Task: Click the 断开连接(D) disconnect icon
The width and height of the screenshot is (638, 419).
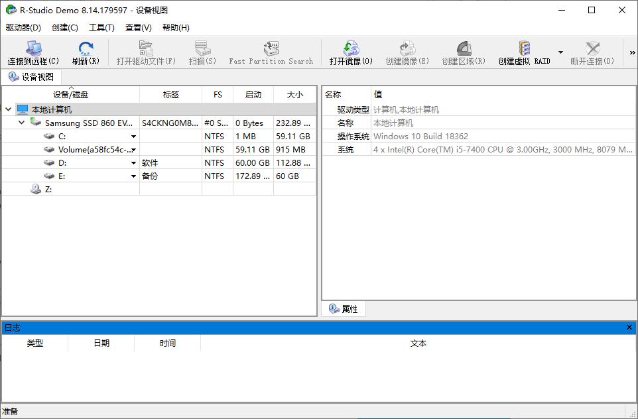Action: [592, 48]
